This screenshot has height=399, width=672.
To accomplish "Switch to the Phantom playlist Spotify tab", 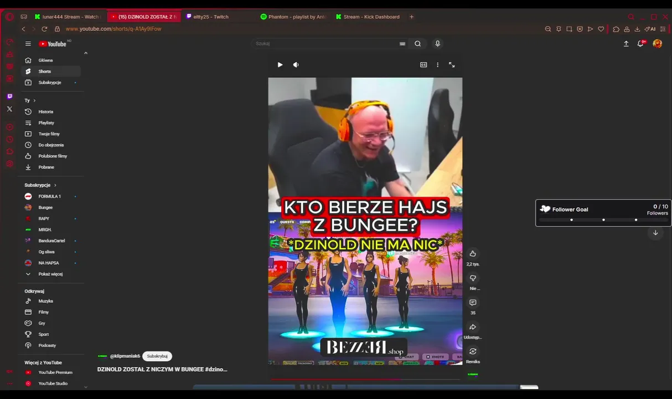I will [x=293, y=17].
